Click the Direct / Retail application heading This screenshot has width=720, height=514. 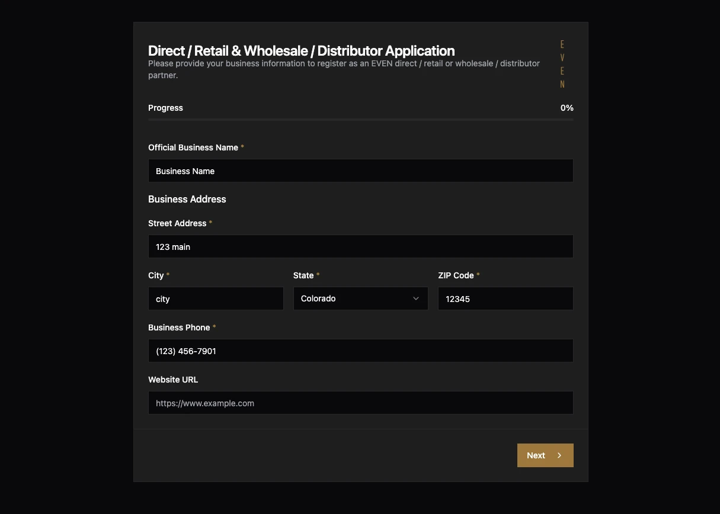pos(301,51)
